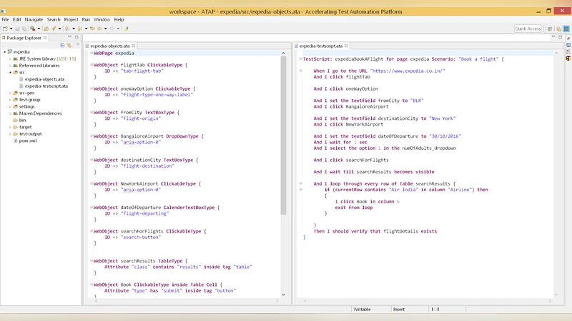Click the Next Annotation toolbar icon

coord(66,29)
